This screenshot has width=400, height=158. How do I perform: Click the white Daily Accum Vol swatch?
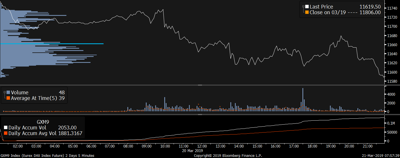(6, 128)
